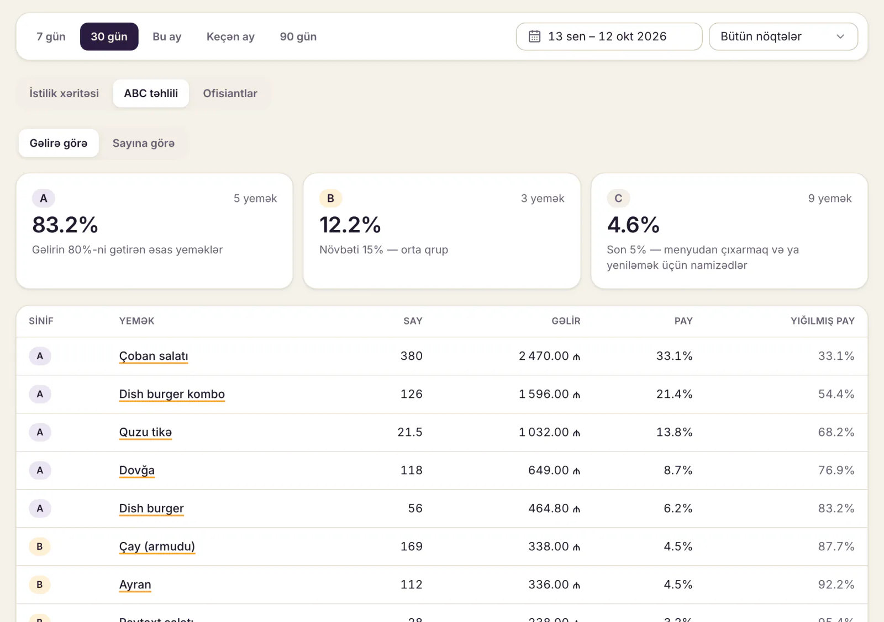Click the SAY column header
Screen dimensions: 884x622
tap(413, 321)
